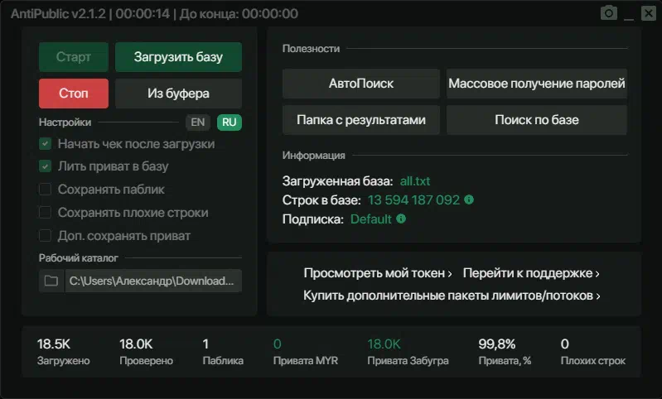Toggle Лить приват в базу checkbox

(x=46, y=166)
